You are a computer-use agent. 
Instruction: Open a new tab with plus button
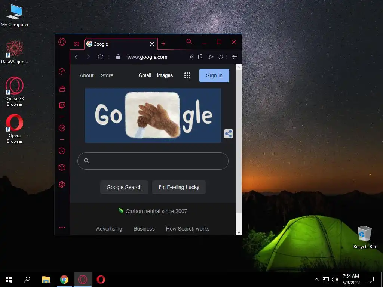163,44
